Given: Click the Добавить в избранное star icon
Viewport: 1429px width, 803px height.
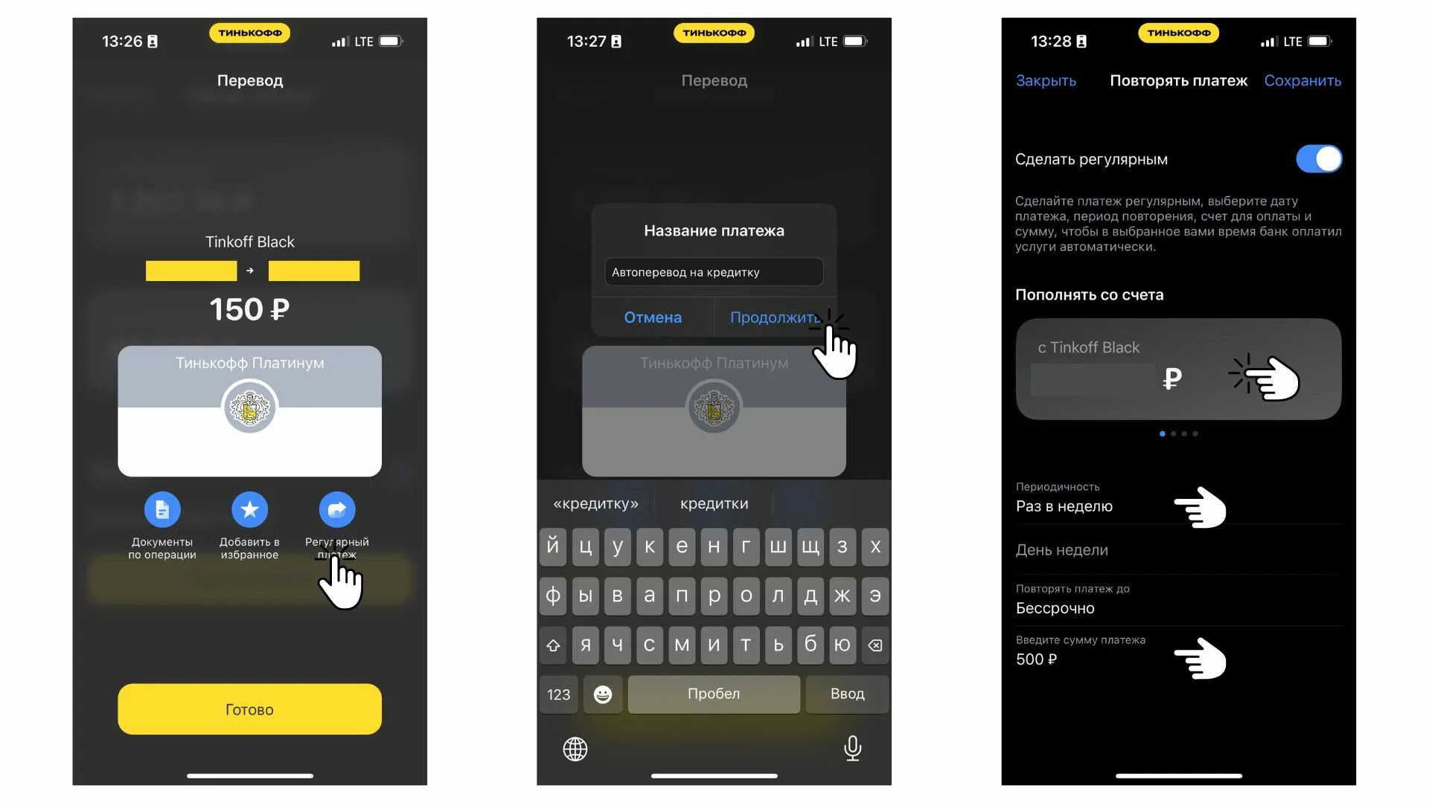Looking at the screenshot, I should click(x=249, y=508).
